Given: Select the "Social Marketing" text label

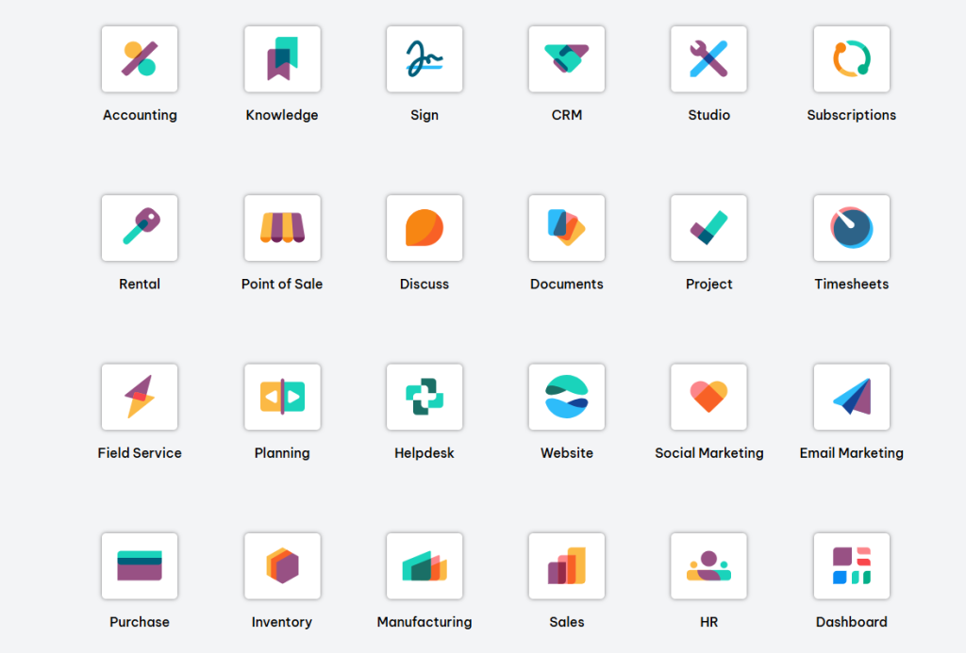Looking at the screenshot, I should (x=709, y=453).
